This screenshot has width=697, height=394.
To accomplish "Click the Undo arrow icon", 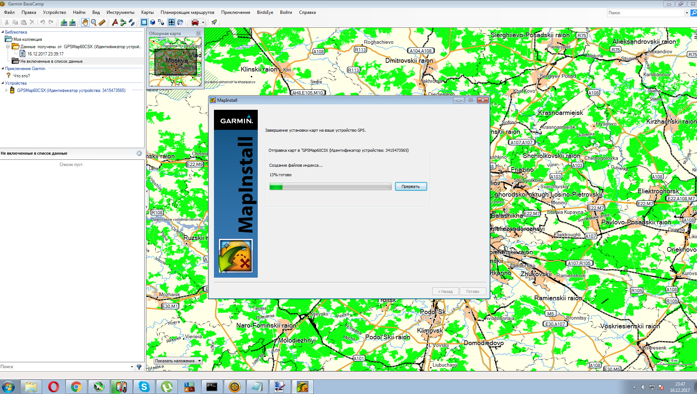I will pos(42,22).
